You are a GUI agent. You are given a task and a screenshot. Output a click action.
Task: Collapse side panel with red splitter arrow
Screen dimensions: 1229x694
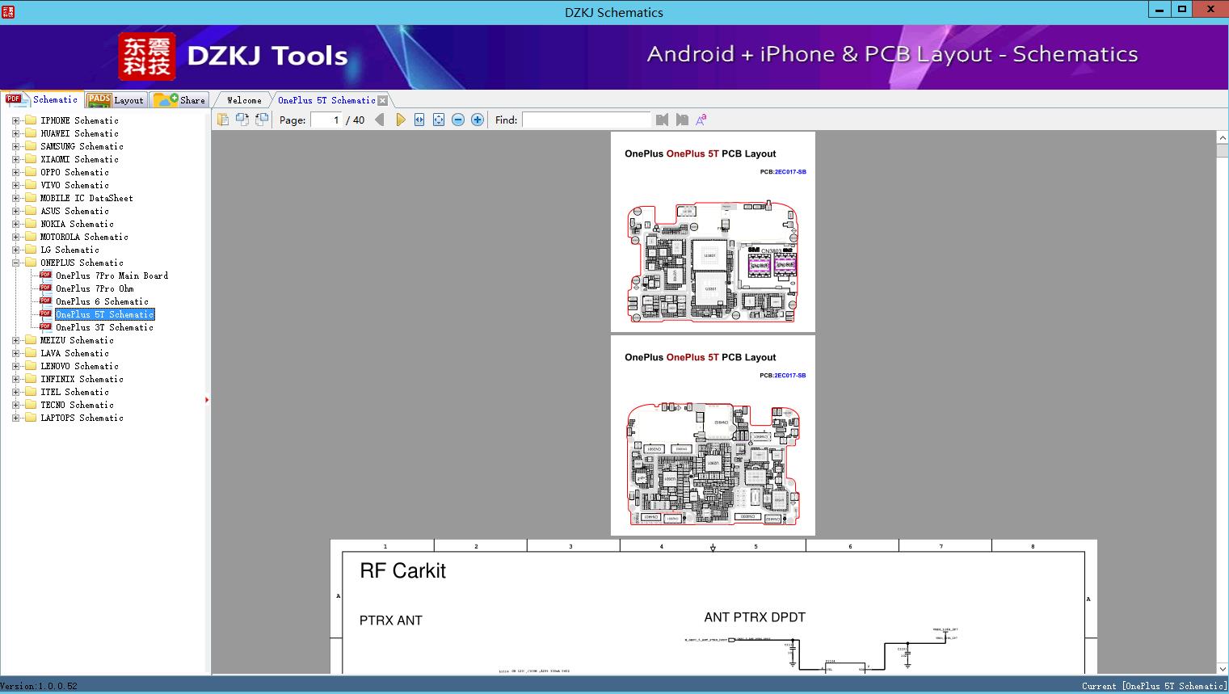click(x=207, y=399)
